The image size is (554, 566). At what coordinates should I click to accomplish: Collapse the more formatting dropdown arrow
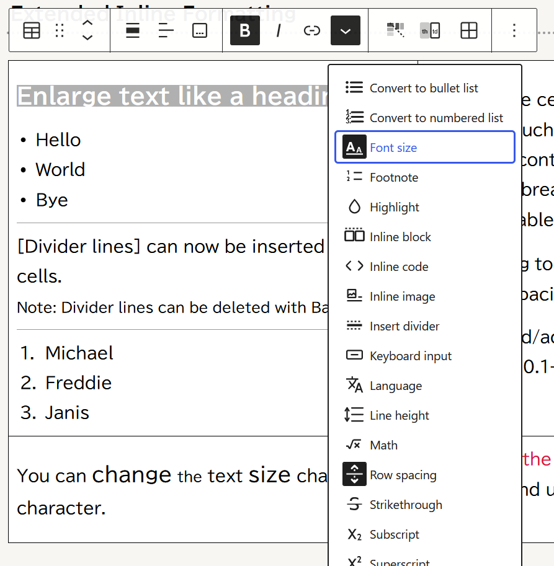coord(346,30)
